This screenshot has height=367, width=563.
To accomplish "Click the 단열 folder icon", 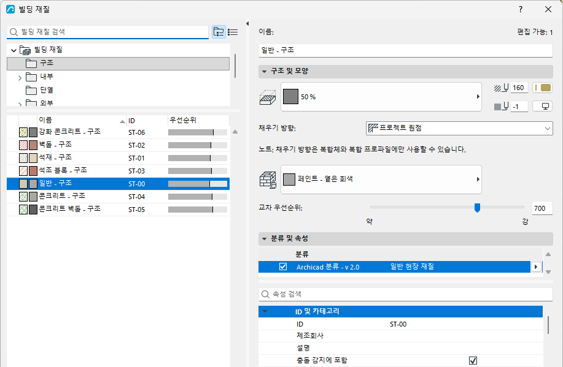I will pos(31,90).
